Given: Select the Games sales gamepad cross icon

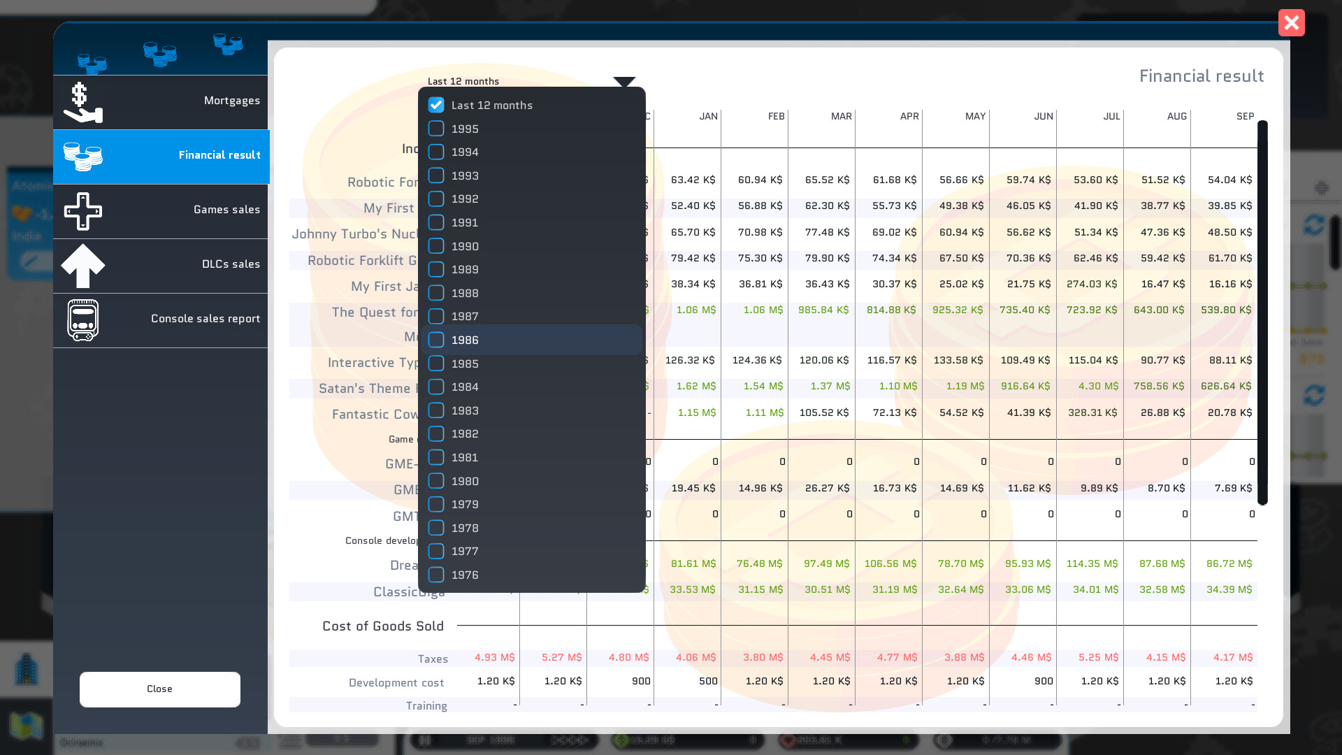Looking at the screenshot, I should [82, 210].
